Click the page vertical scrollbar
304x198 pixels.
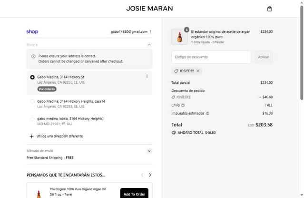tap(302, 52)
